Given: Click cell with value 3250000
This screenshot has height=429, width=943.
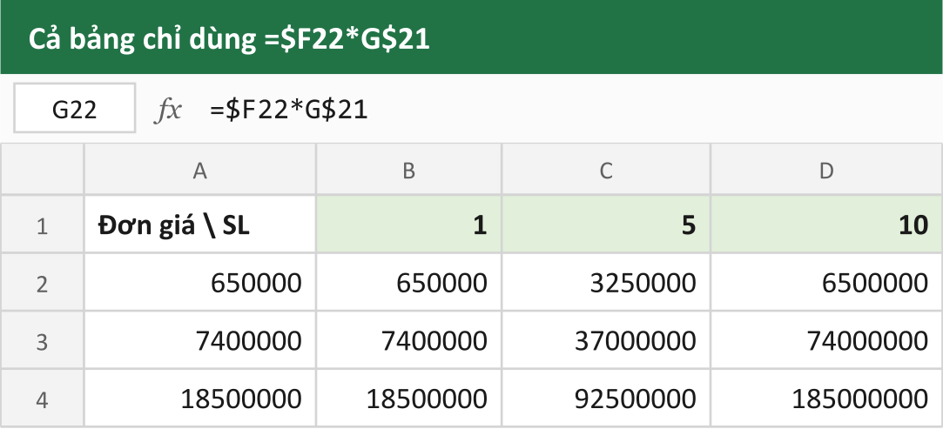Looking at the screenshot, I should click(x=606, y=282).
